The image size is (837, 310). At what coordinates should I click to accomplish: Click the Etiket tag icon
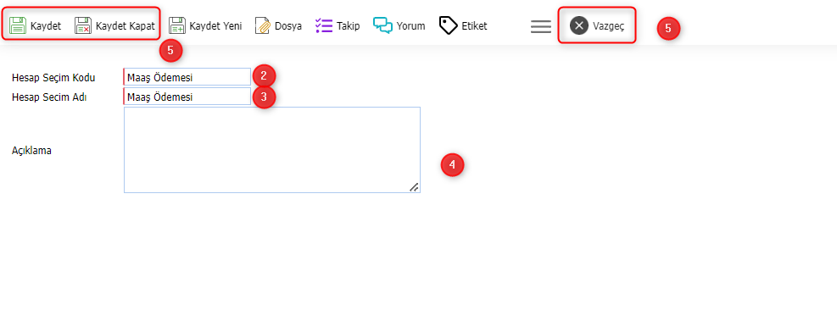coord(449,25)
